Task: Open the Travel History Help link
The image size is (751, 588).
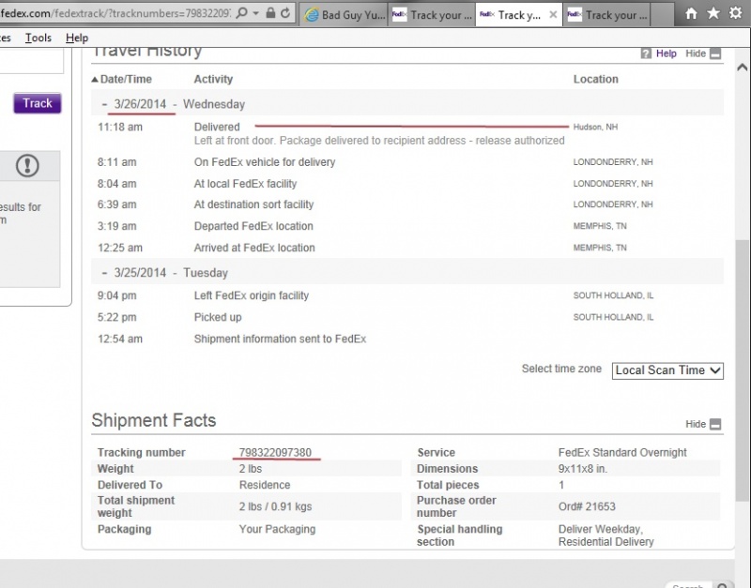Action: (x=667, y=53)
